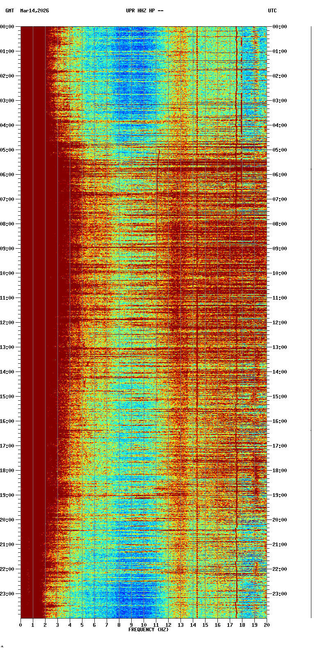
Task: Select the 23:00 marker on left axis
Action: coord(7,594)
